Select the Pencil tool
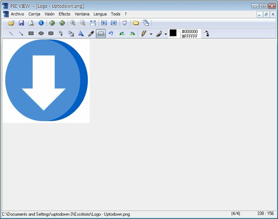The height and width of the screenshot is (219, 278). click(x=144, y=33)
